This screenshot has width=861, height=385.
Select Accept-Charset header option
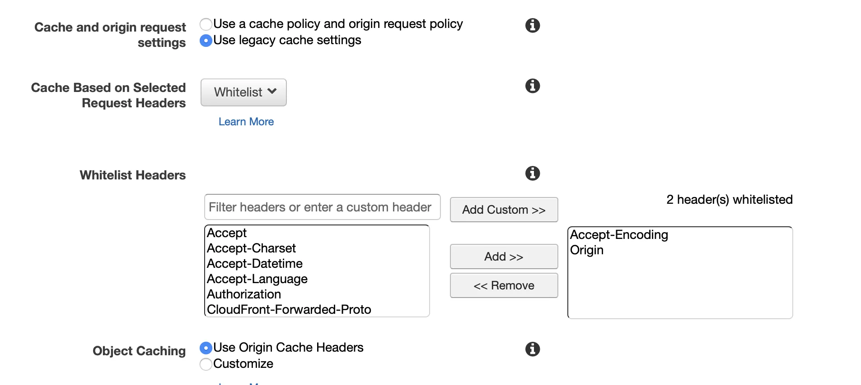(251, 248)
